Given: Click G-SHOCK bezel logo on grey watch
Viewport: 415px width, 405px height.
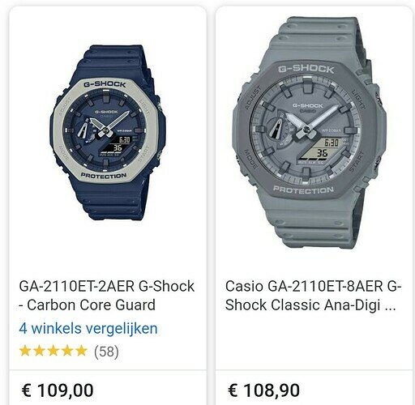Looking at the screenshot, I should tap(306, 69).
